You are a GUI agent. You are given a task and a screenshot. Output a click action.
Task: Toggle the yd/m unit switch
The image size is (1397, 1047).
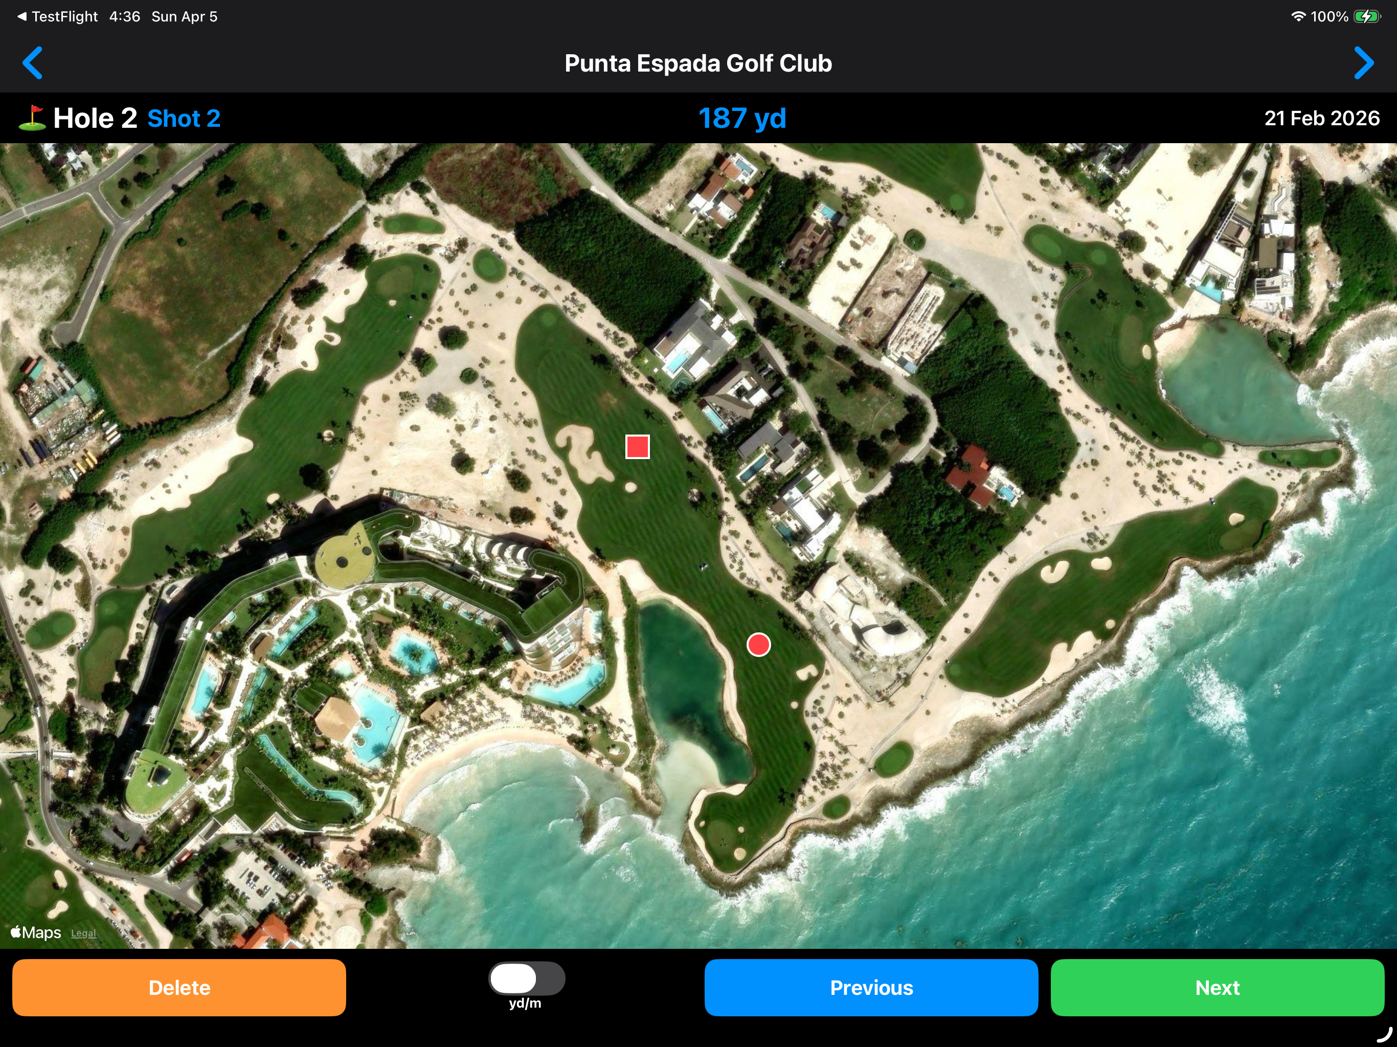pyautogui.click(x=527, y=978)
